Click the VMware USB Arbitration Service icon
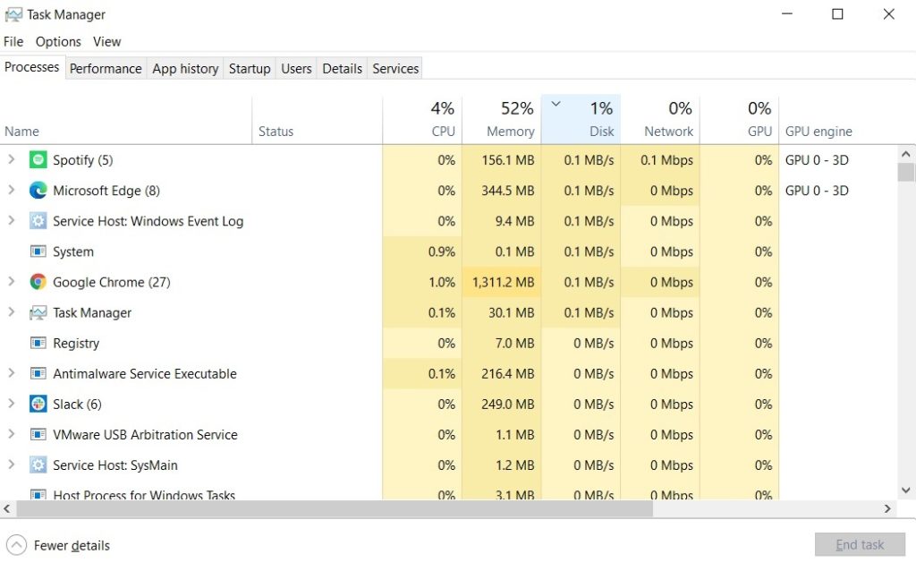The image size is (916, 571). (x=37, y=434)
